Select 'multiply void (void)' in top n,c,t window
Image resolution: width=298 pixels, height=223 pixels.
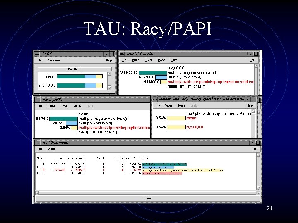click(x=184, y=77)
